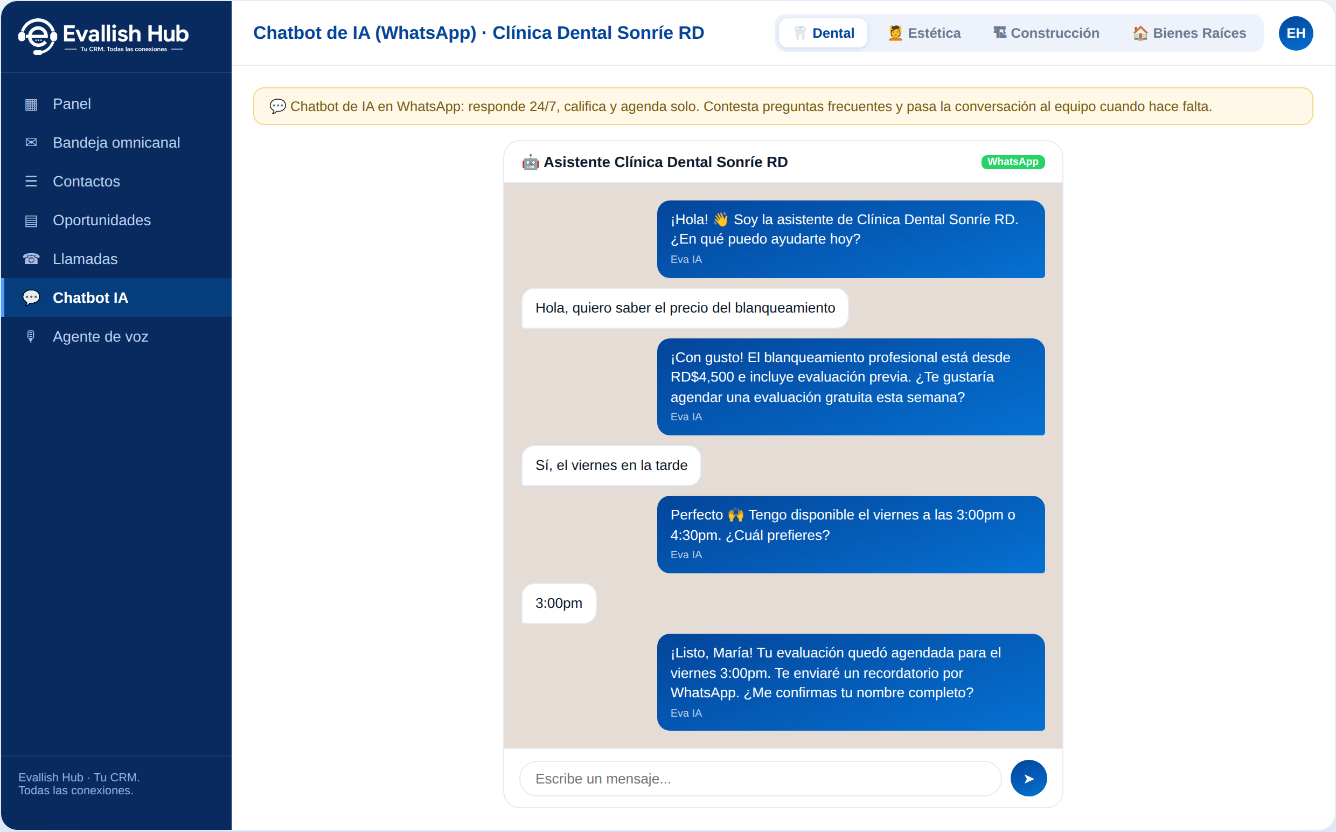Image resolution: width=1336 pixels, height=832 pixels.
Task: Open the Contactos section
Action: click(x=116, y=181)
